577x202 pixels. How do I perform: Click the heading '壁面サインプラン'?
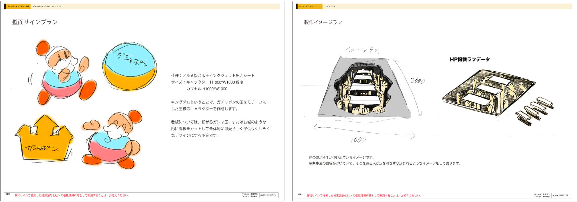click(x=35, y=22)
